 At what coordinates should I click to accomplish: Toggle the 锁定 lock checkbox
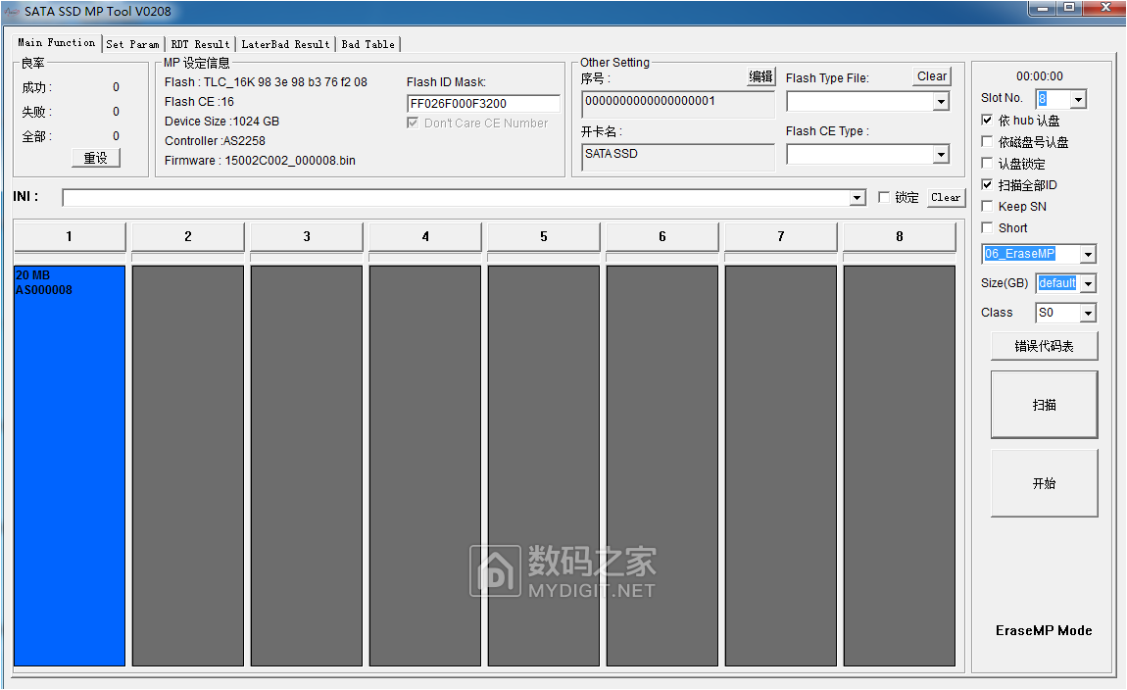(x=884, y=197)
